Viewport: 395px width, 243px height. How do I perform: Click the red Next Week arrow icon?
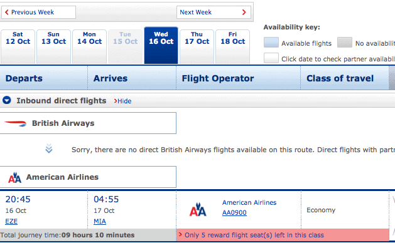point(244,12)
